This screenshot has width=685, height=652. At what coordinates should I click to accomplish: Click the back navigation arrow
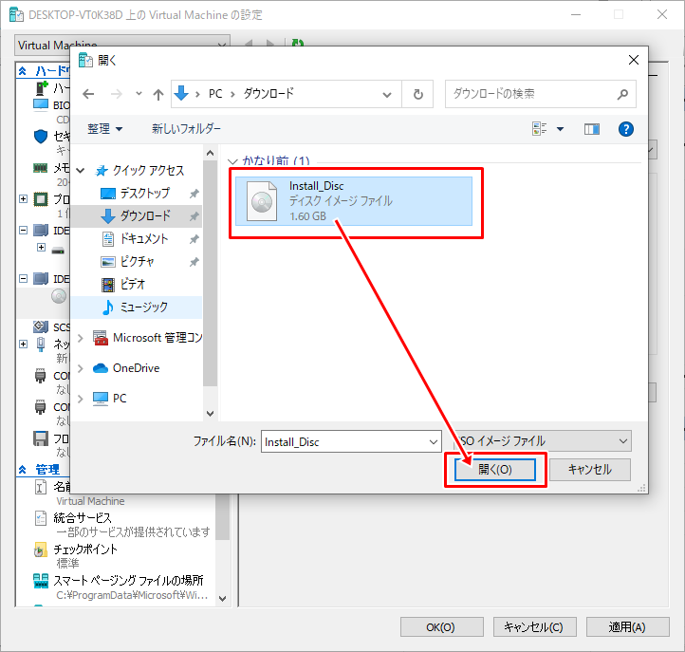click(x=88, y=94)
